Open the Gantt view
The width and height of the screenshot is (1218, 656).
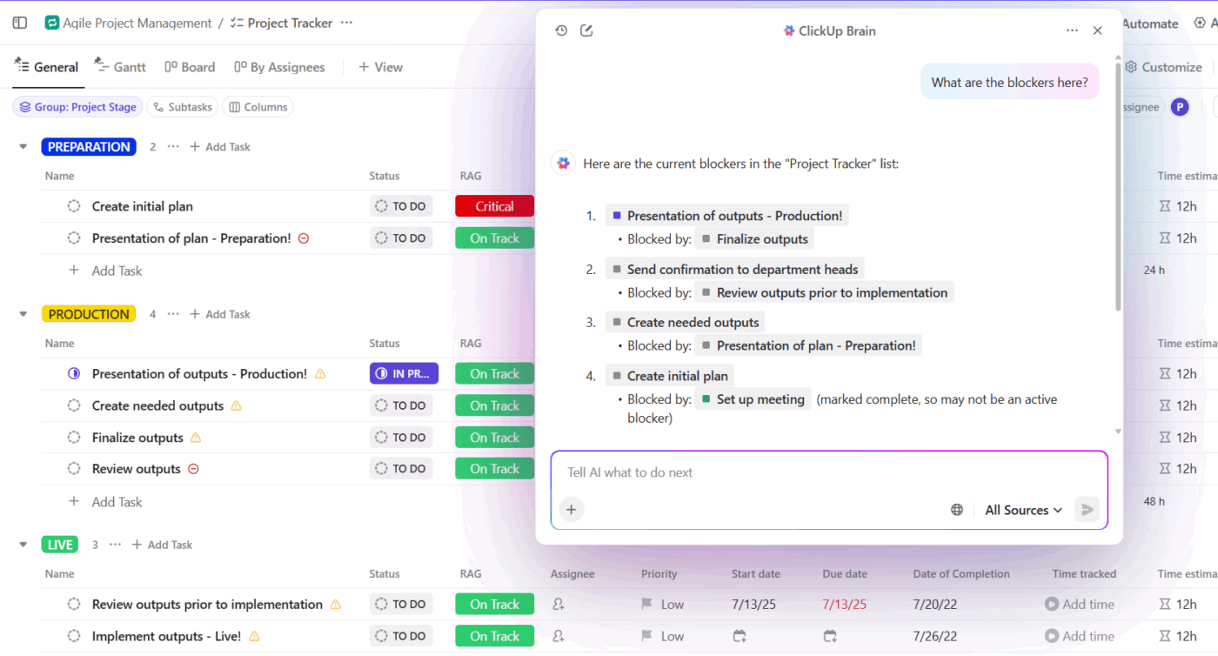click(120, 66)
